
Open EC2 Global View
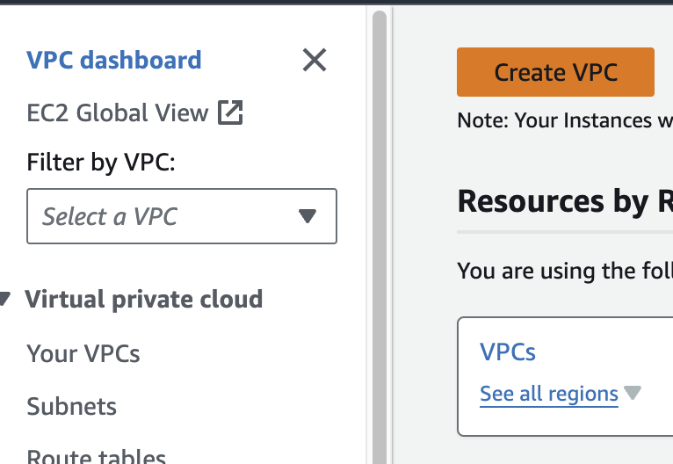[x=118, y=112]
